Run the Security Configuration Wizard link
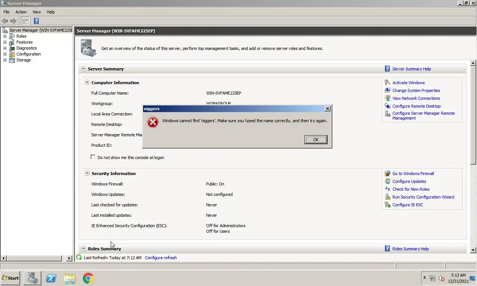Image resolution: width=477 pixels, height=286 pixels. (x=423, y=197)
